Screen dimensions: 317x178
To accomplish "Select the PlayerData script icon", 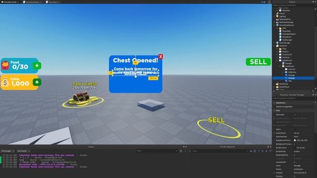I will point(280,31).
